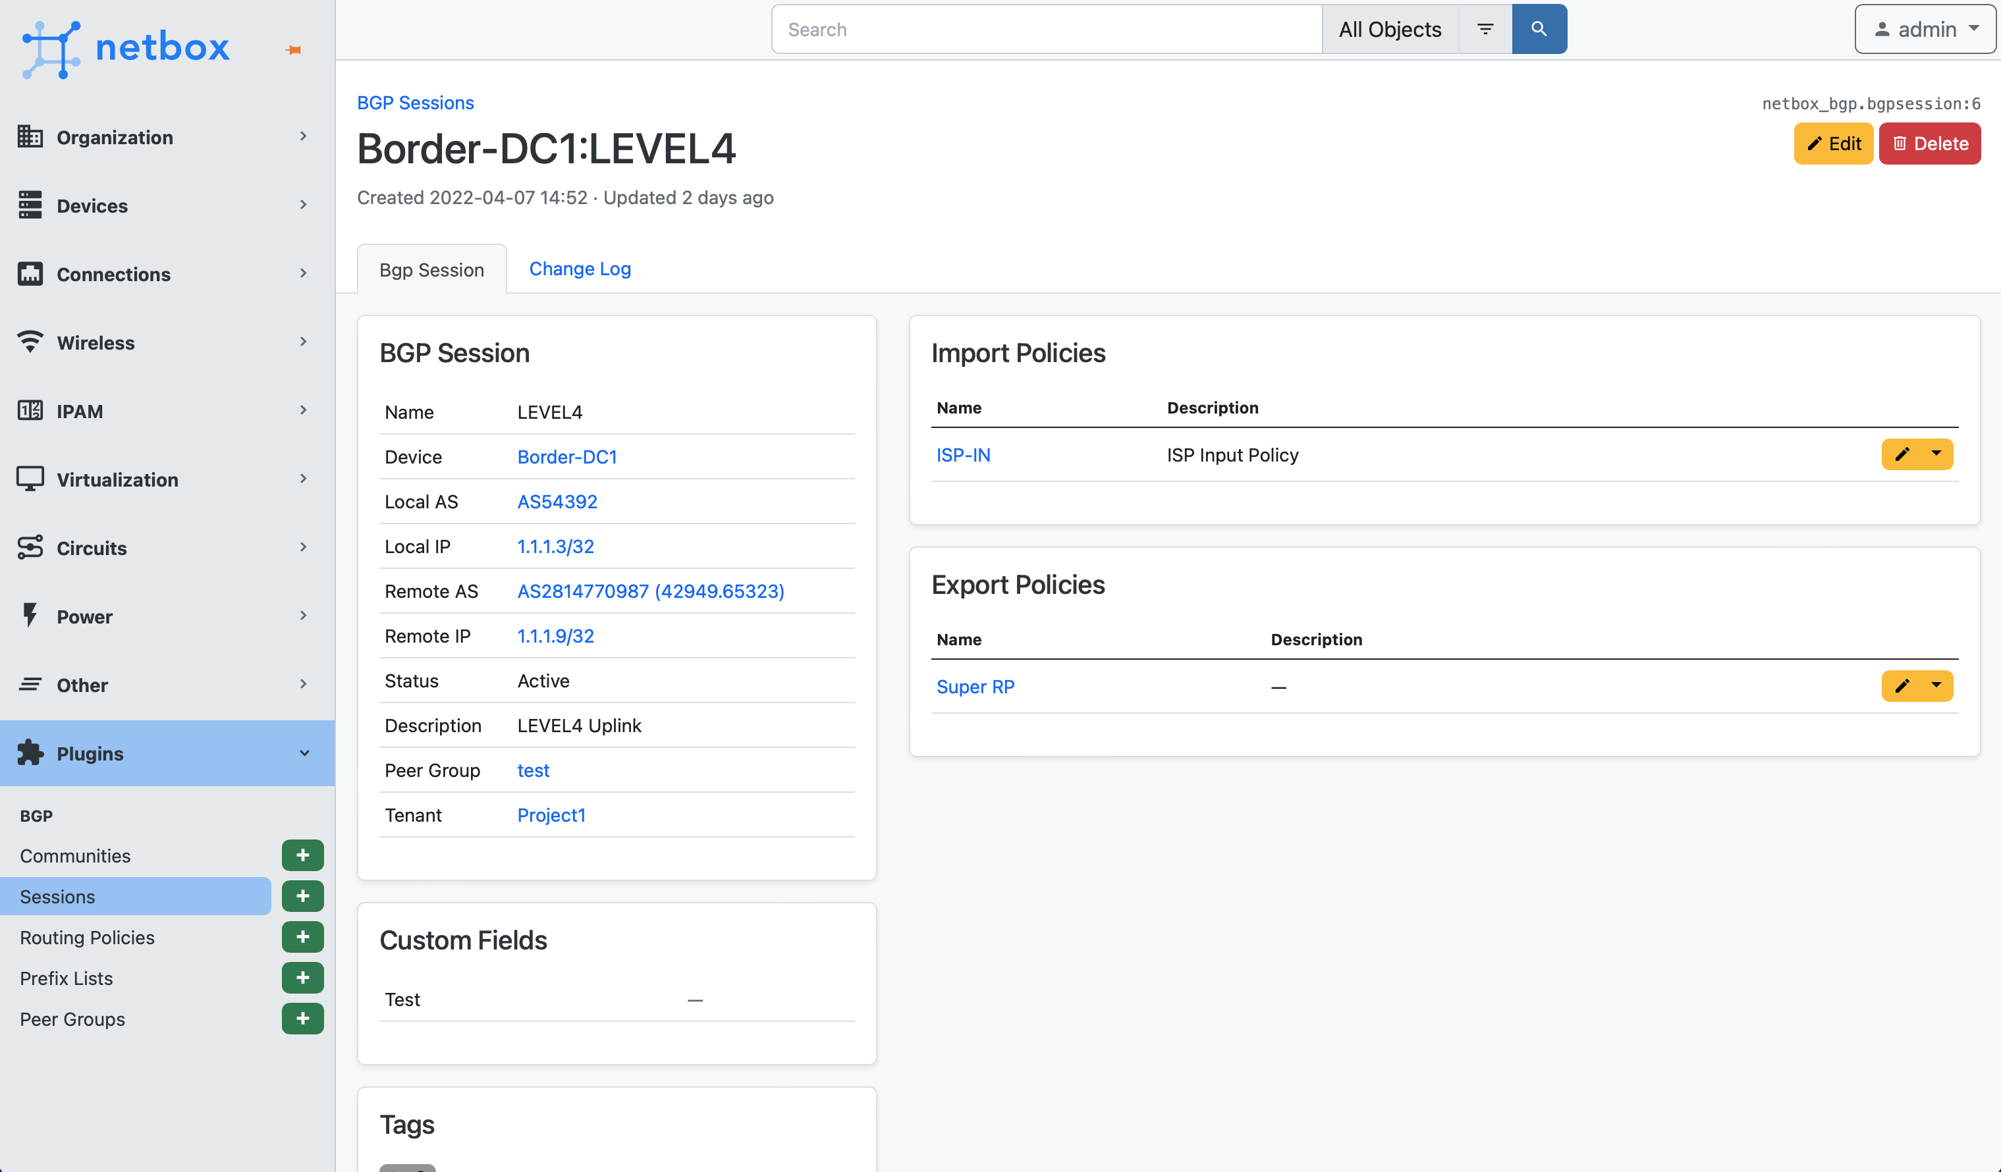Open the admin user menu
Viewport: 2001px width, 1172px height.
(1925, 30)
